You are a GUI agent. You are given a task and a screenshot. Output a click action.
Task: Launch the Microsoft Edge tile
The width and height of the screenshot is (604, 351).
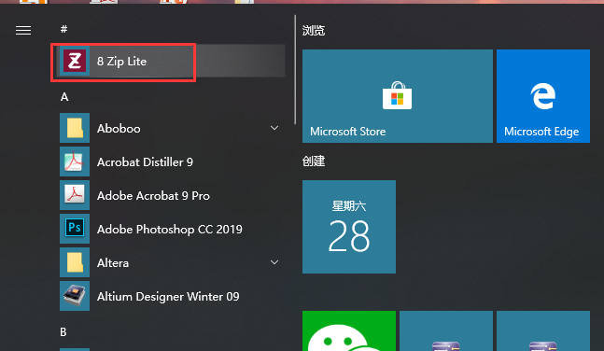543,96
